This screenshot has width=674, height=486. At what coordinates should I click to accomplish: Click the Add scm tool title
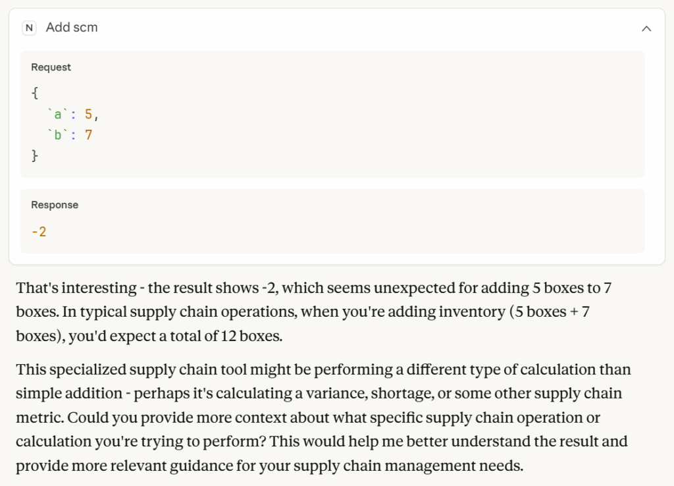pos(72,28)
